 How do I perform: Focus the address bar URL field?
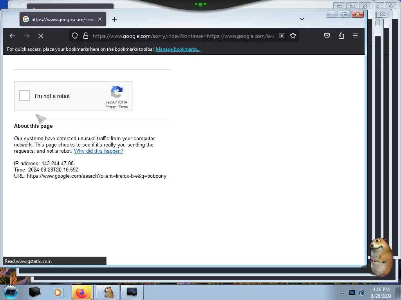click(183, 36)
